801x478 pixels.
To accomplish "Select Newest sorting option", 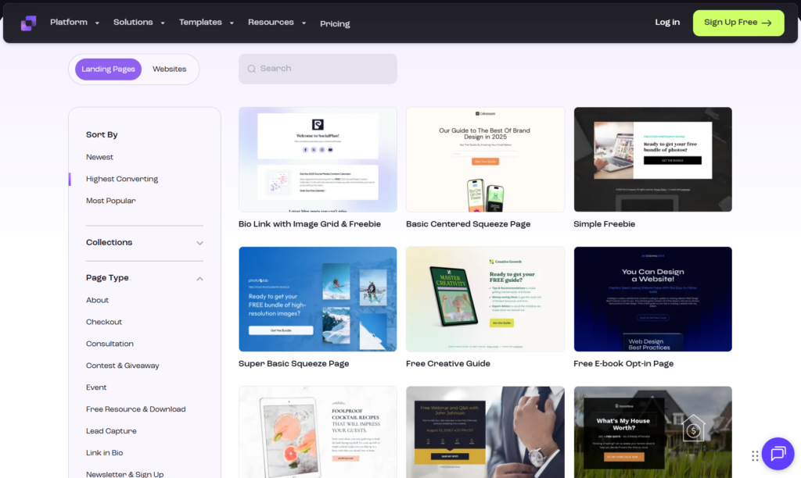I will 99,156.
